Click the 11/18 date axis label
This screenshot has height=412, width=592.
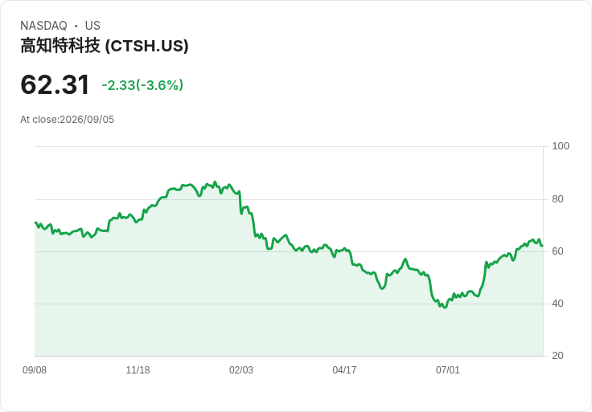[138, 369]
